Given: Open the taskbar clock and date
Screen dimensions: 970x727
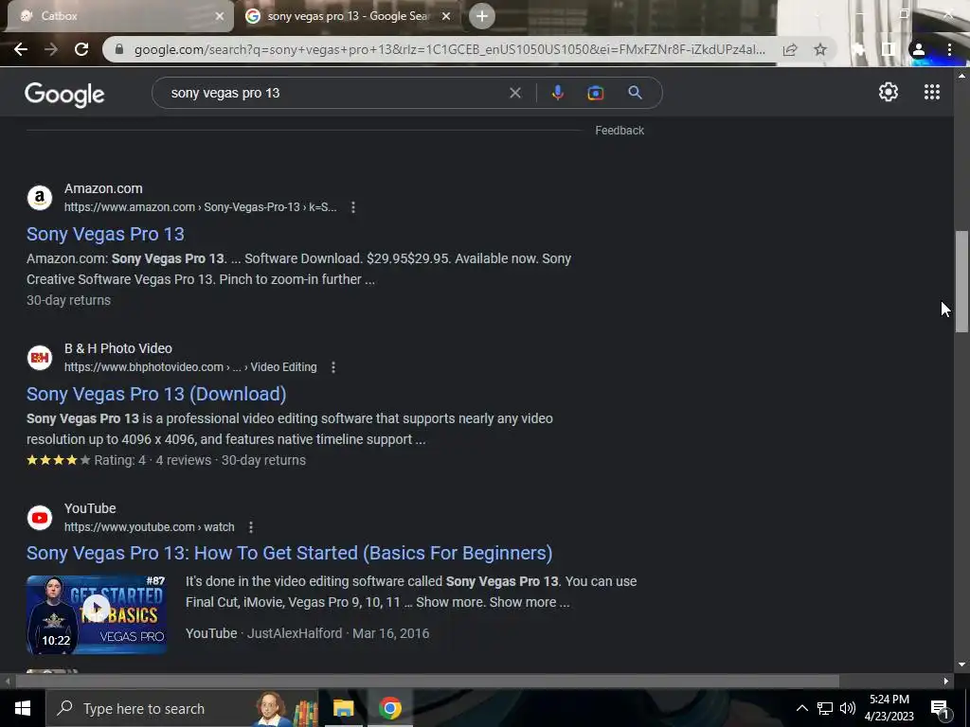Looking at the screenshot, I should tap(889, 708).
